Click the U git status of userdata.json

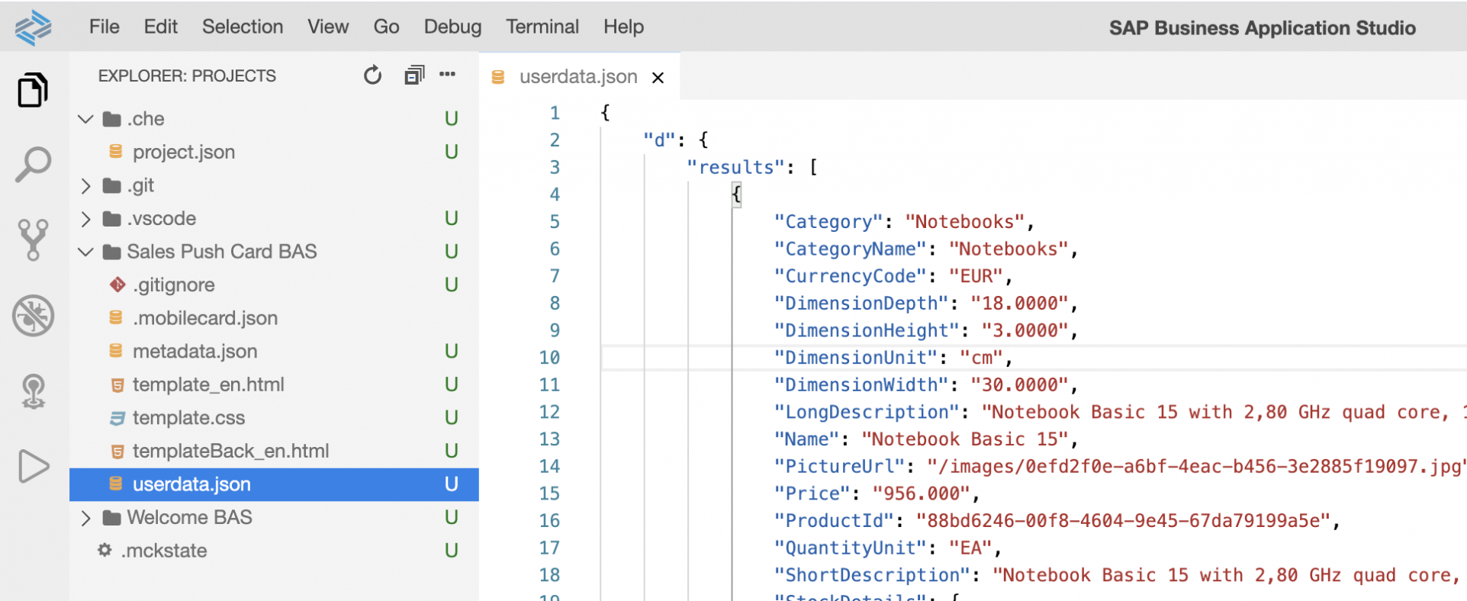click(452, 484)
